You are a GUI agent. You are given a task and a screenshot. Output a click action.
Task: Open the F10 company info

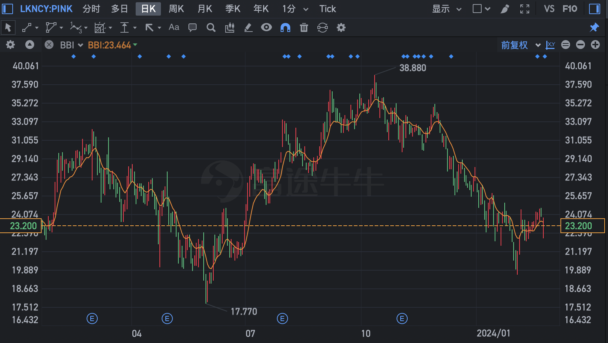point(570,9)
